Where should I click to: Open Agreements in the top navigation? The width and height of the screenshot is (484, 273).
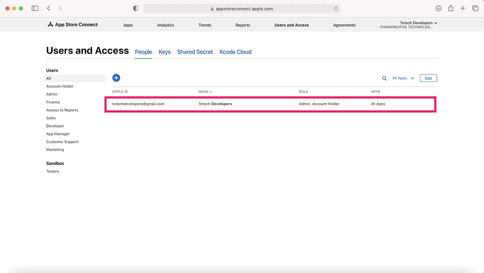(x=344, y=25)
